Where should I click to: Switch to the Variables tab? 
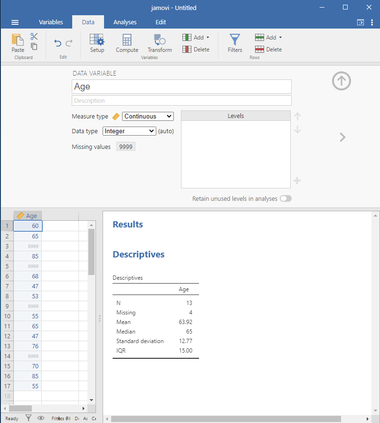51,22
